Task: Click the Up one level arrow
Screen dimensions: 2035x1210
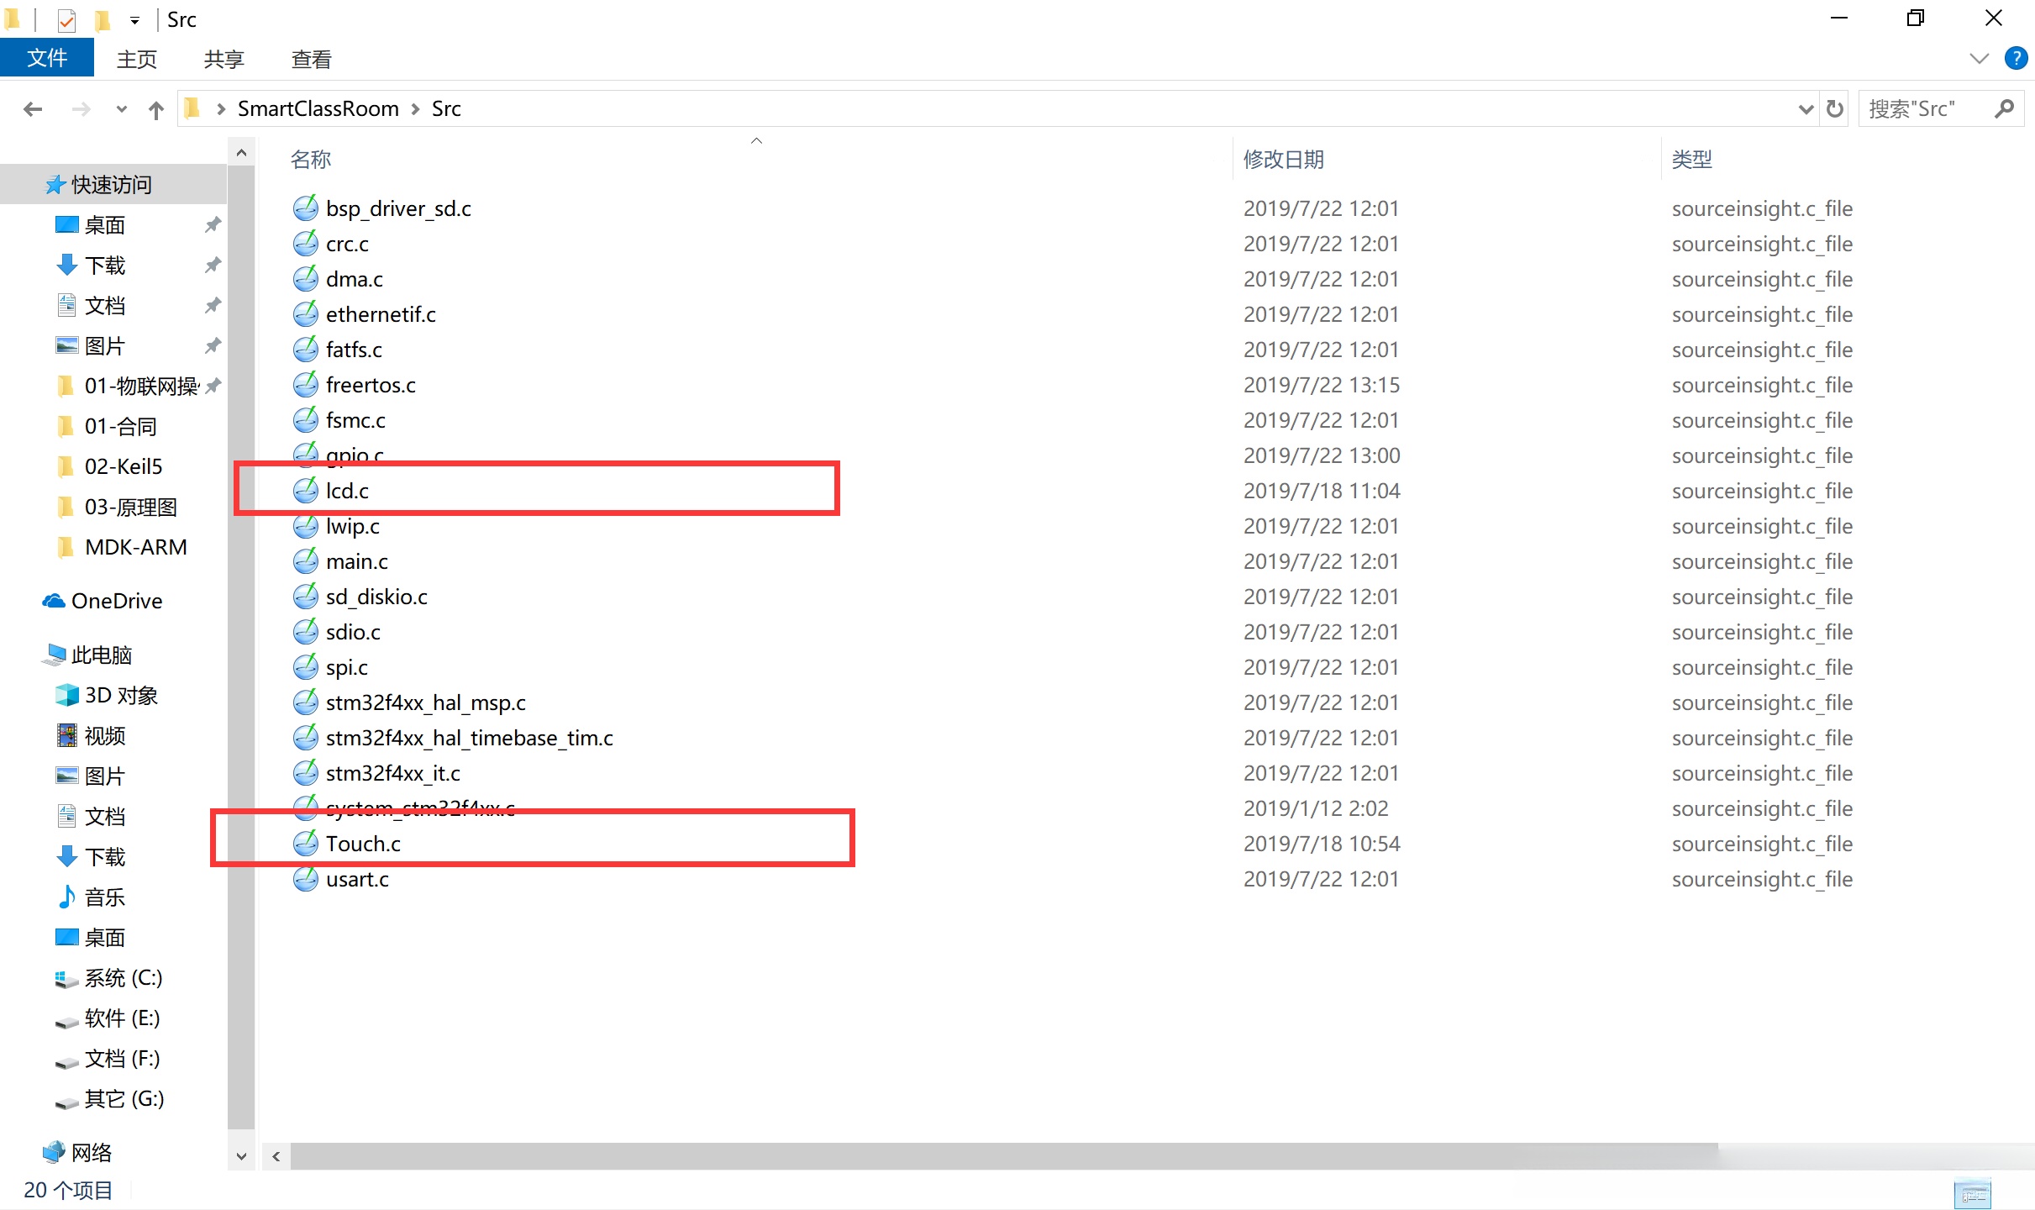Action: point(155,109)
